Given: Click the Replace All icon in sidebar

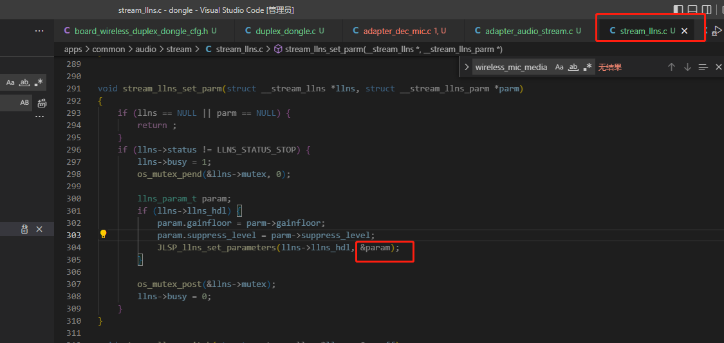Looking at the screenshot, I should (42, 103).
